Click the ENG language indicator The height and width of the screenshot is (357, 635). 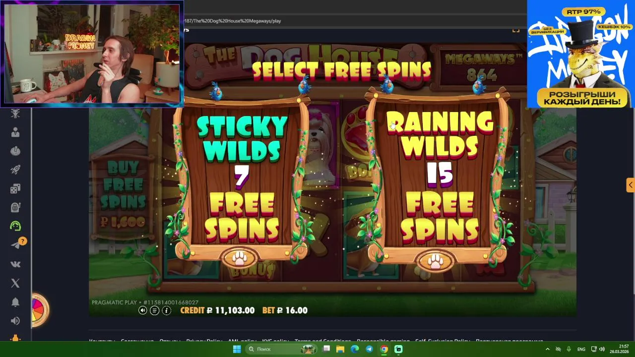pyautogui.click(x=581, y=349)
